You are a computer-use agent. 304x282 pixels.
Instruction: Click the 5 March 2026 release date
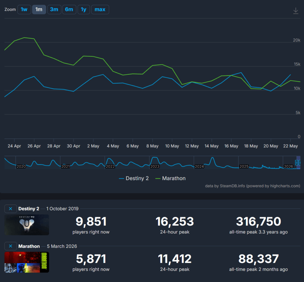click(62, 246)
